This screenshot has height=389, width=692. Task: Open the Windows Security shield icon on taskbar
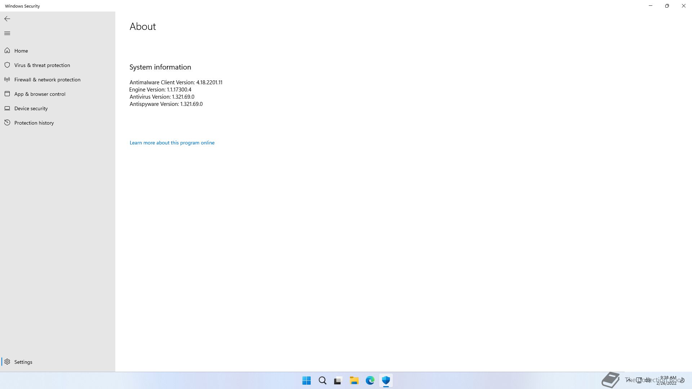386,380
